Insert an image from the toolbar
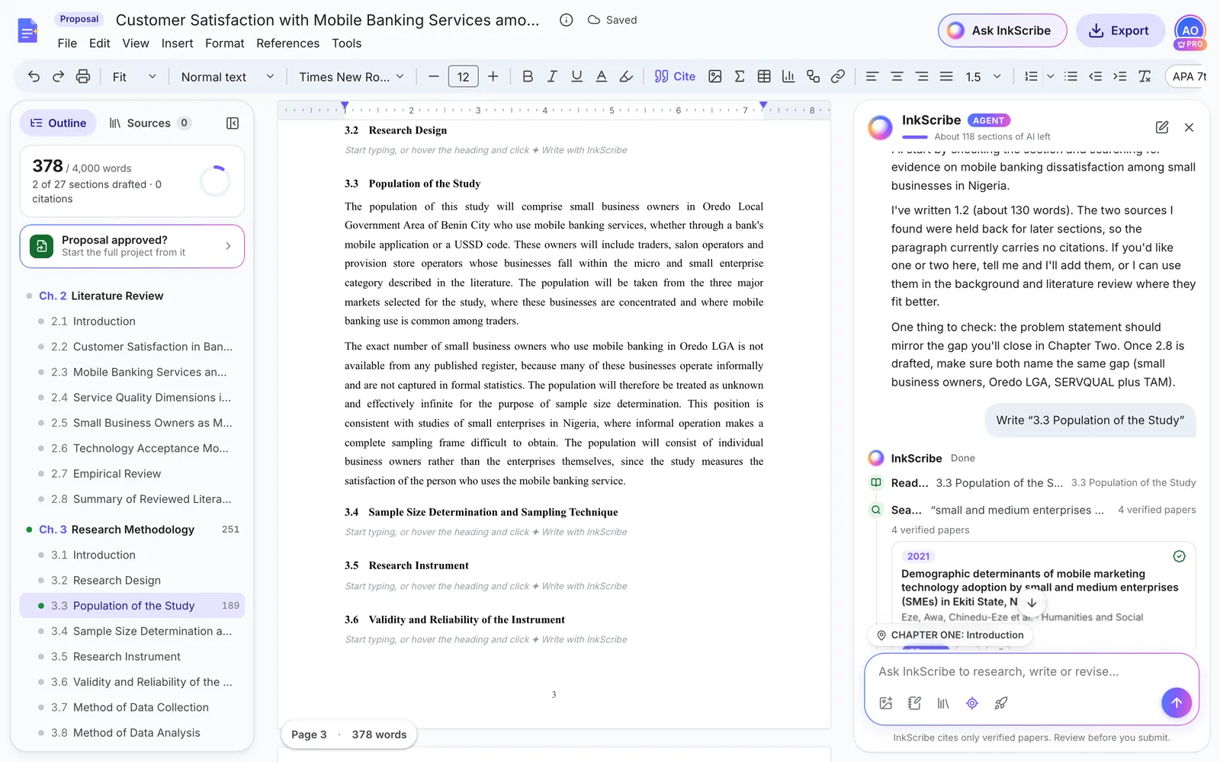This screenshot has width=1220, height=762. tap(714, 76)
